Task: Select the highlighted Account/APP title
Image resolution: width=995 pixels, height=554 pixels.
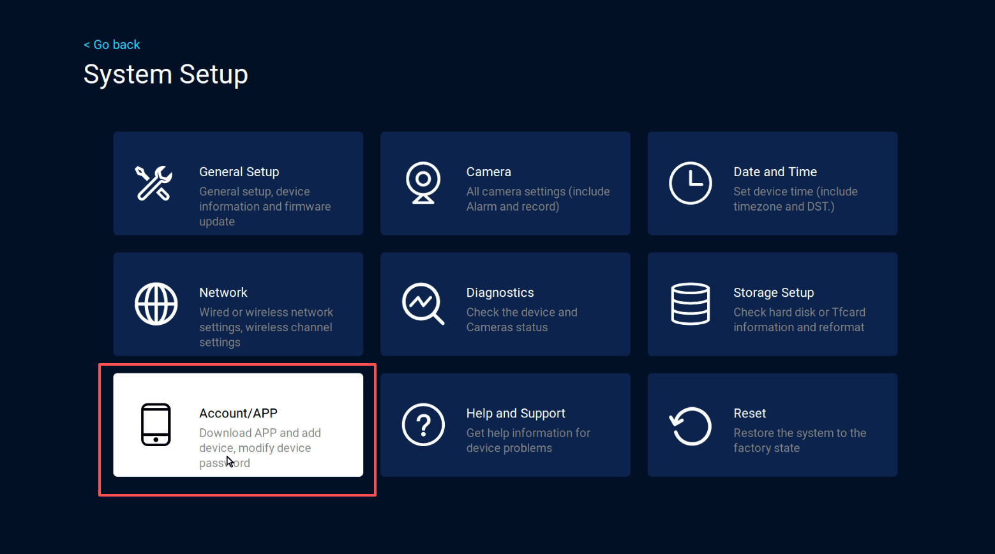Action: tap(238, 413)
